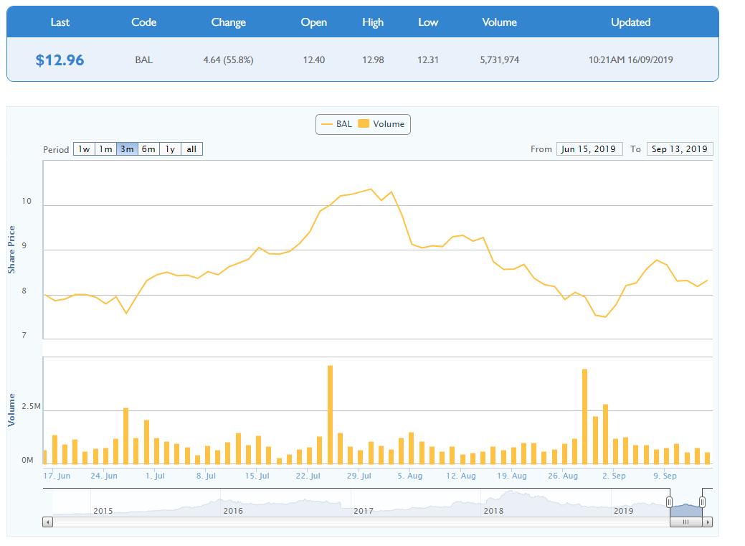Select the 1w period button

point(84,149)
